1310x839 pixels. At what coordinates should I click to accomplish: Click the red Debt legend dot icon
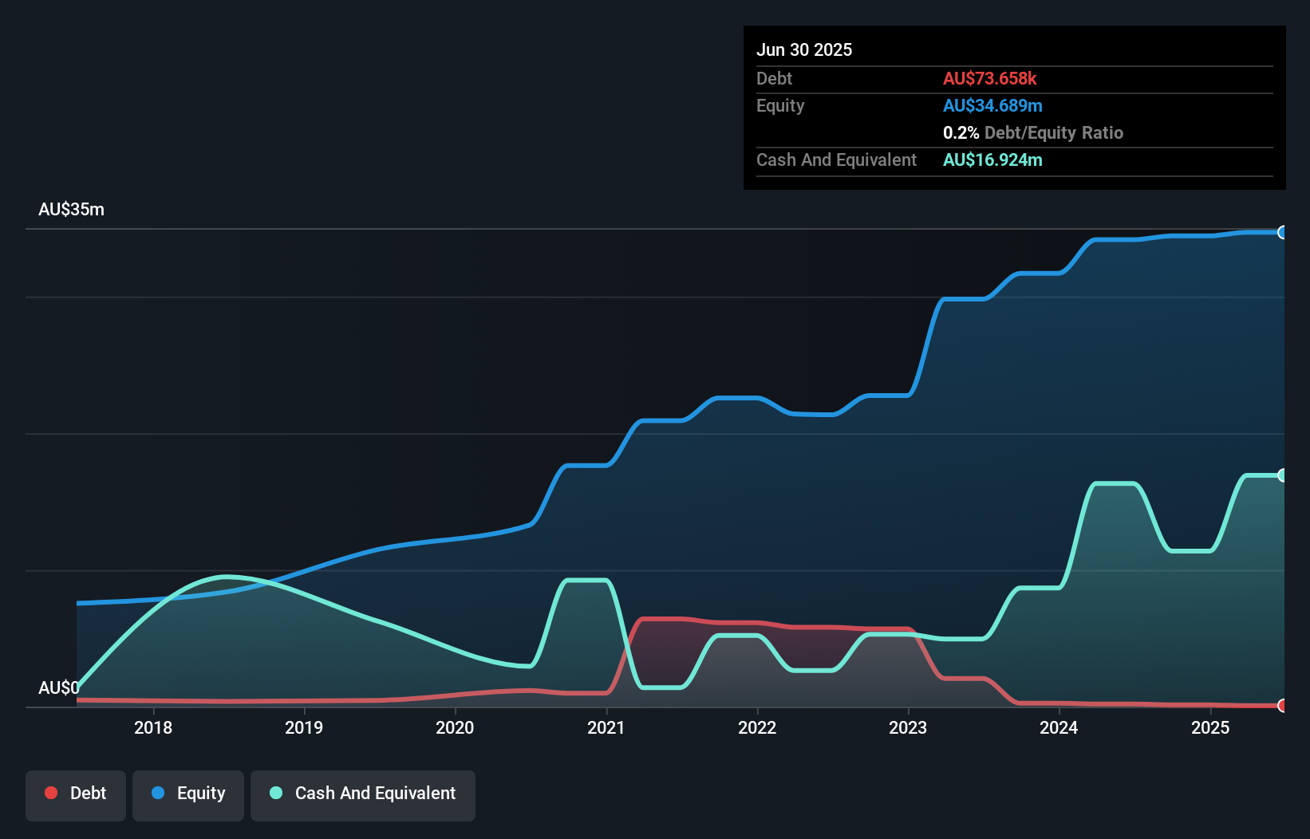tap(50, 793)
